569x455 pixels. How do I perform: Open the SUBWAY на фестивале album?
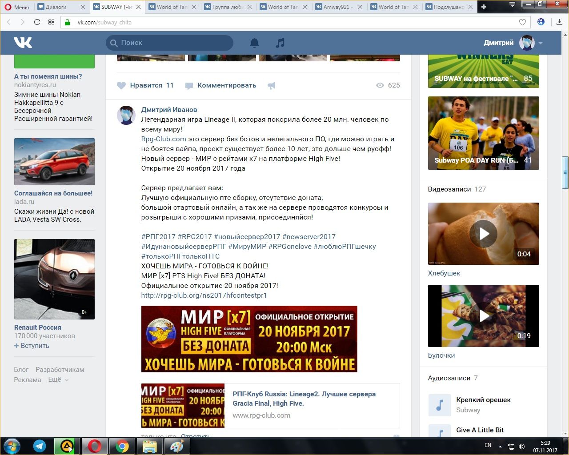click(484, 71)
